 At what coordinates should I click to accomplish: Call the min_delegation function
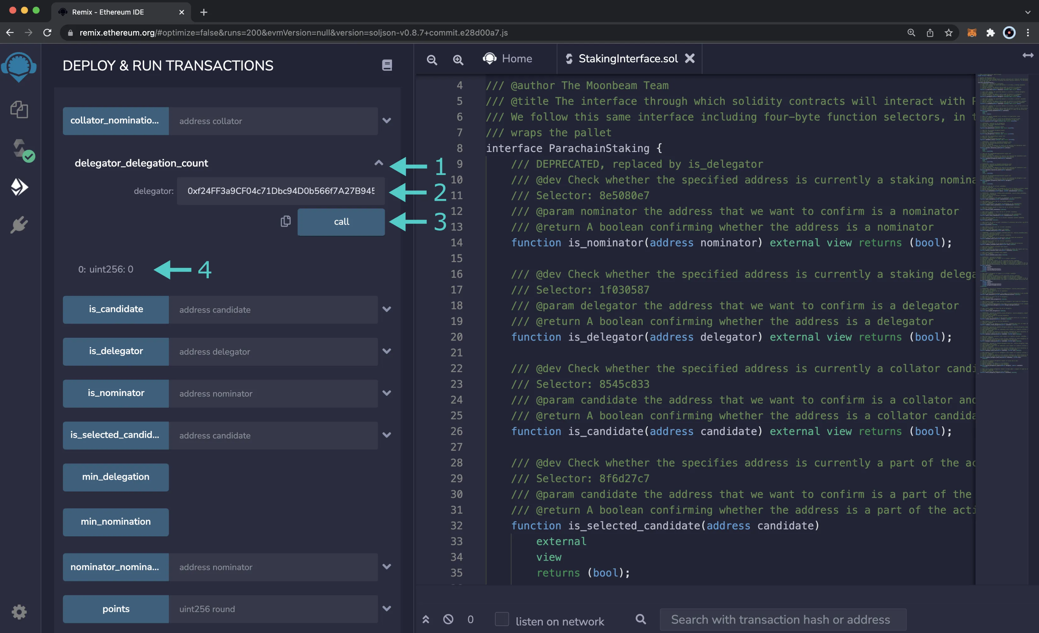tap(116, 477)
